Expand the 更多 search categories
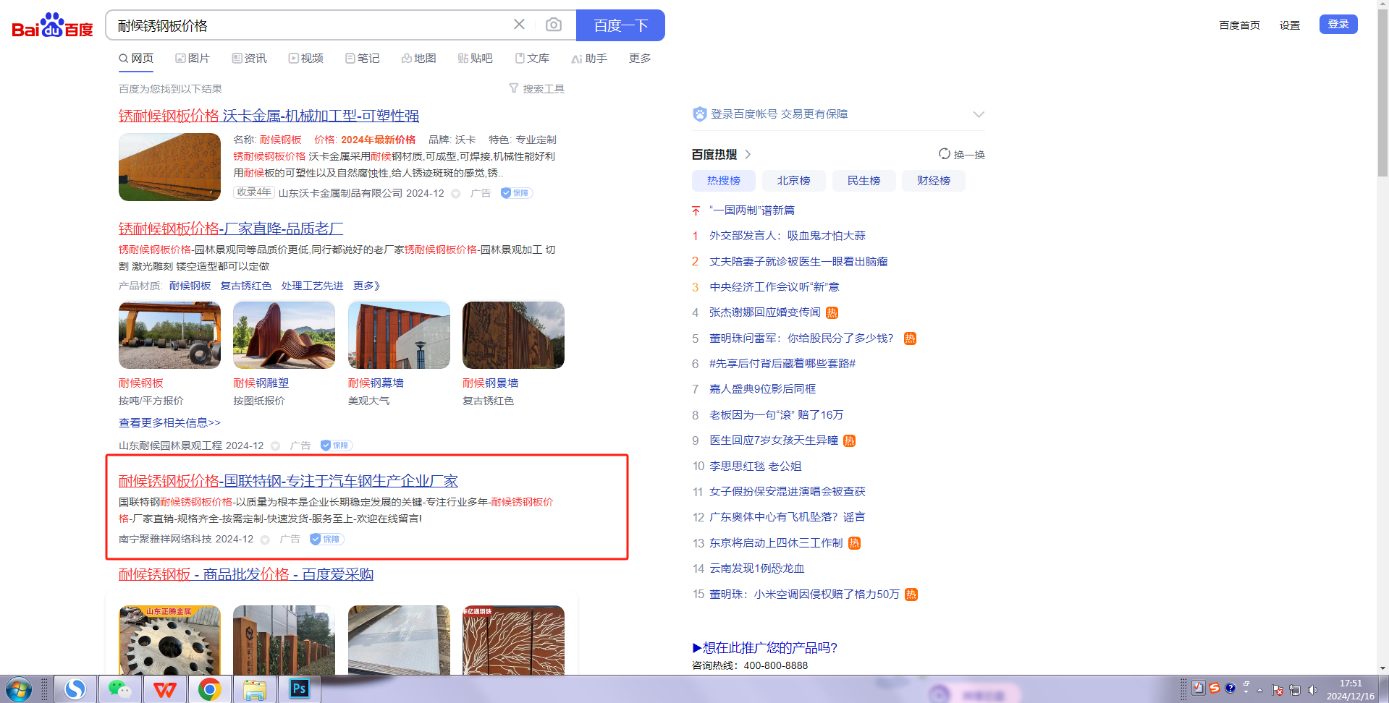Viewport: 1389px width, 703px height. pos(640,59)
